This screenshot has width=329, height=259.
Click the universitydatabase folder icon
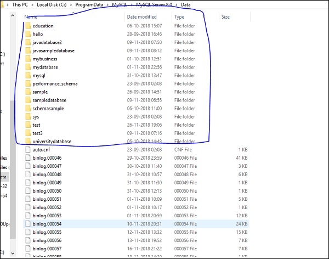click(28, 141)
